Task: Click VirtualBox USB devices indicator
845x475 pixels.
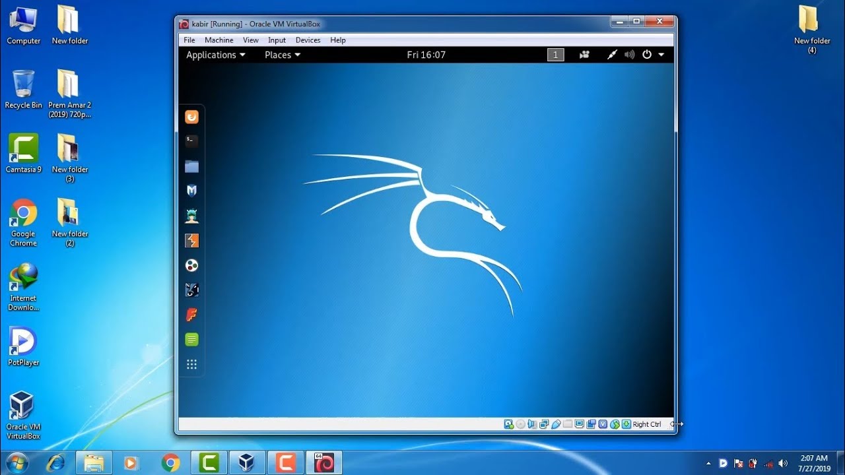Action: tap(556, 424)
